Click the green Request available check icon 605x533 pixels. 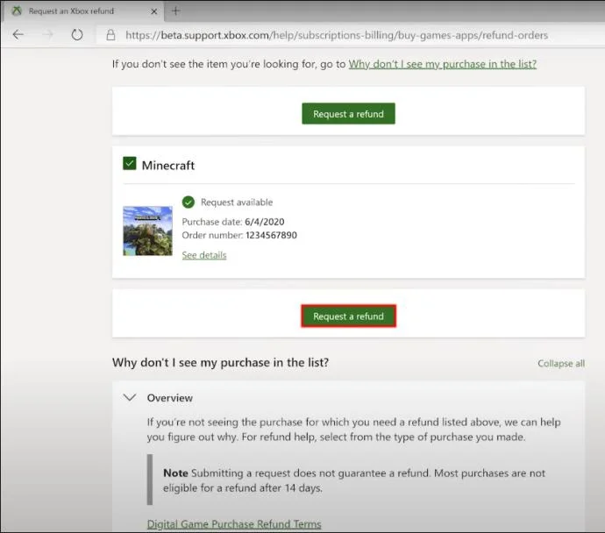[x=189, y=203]
